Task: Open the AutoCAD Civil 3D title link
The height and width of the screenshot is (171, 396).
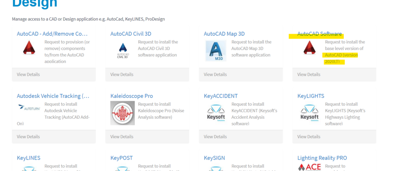Action: click(x=131, y=34)
